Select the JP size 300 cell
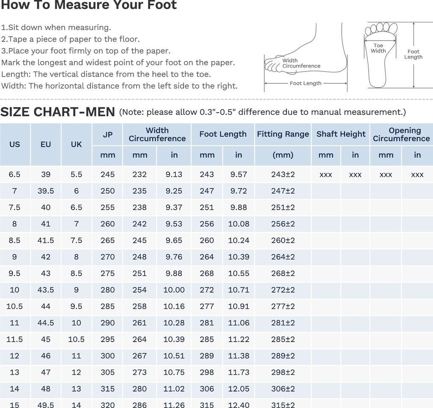This screenshot has width=433, height=408. (x=108, y=356)
